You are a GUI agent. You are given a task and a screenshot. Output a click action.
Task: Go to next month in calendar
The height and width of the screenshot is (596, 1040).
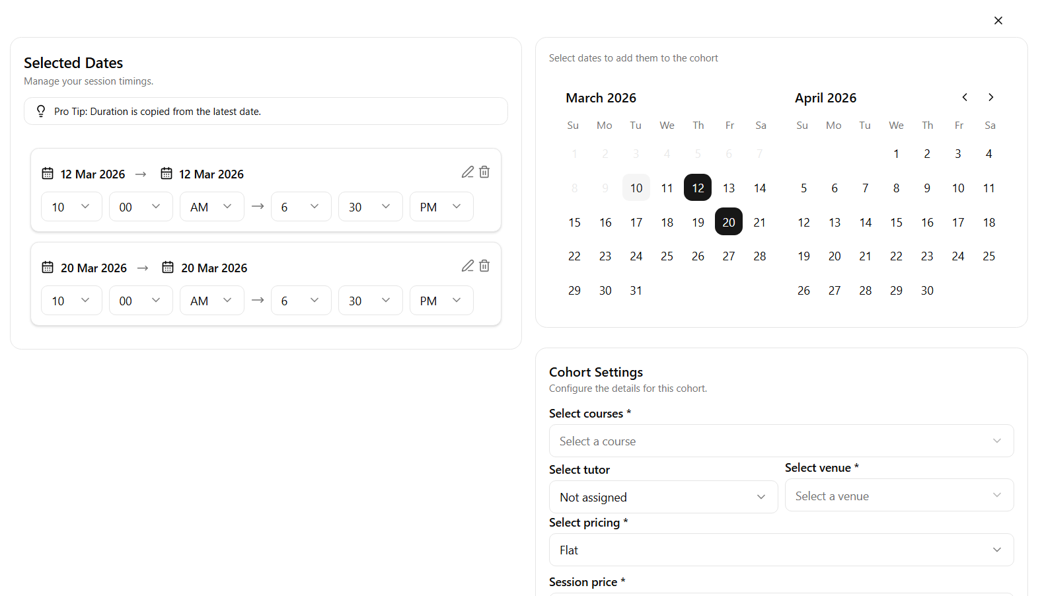pos(990,97)
